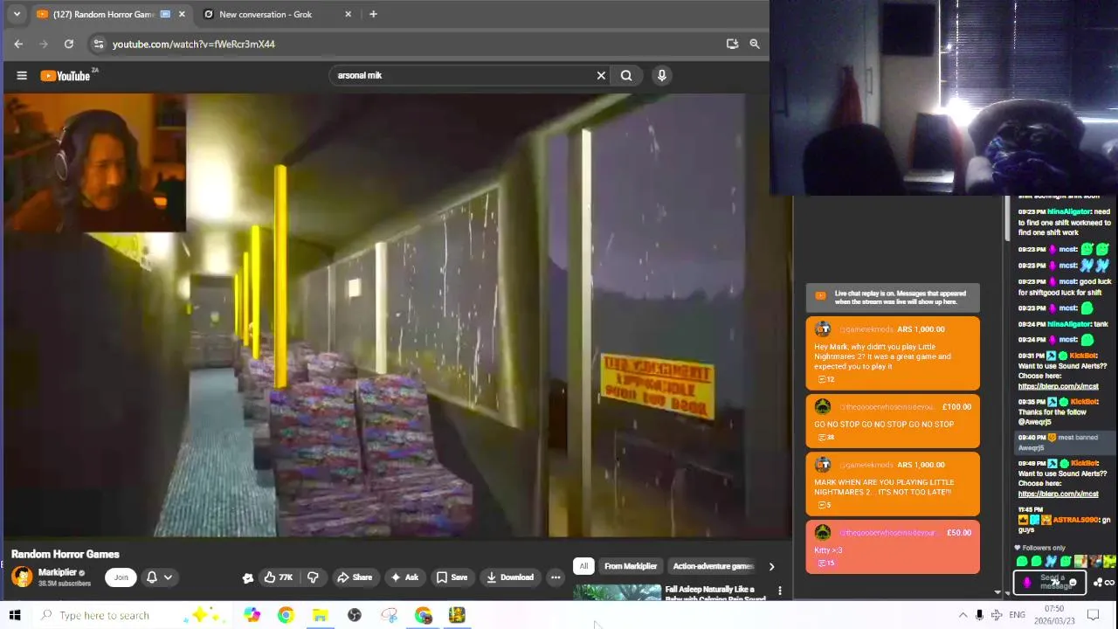Image resolution: width=1118 pixels, height=629 pixels.
Task: Select the From Markiplier filter chip
Action: [631, 566]
